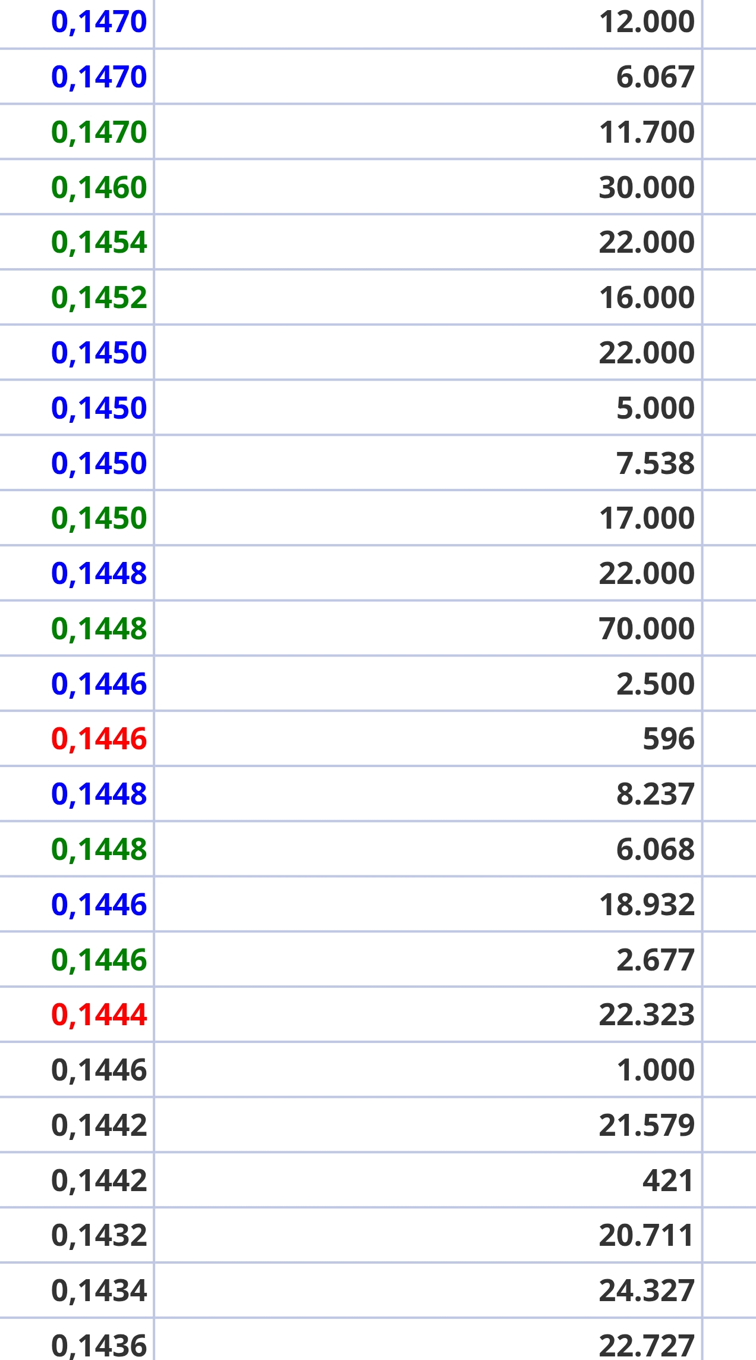
Task: Click the 0,1454 price value
Action: tap(99, 243)
